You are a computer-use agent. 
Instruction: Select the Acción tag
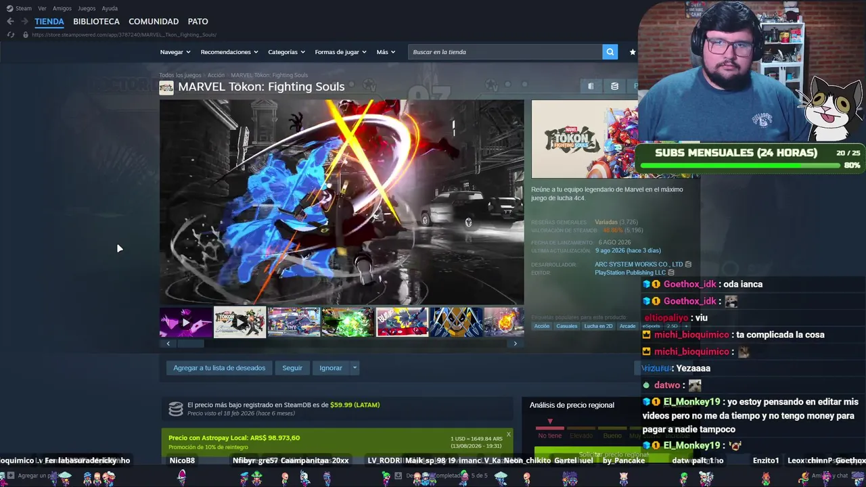click(542, 326)
